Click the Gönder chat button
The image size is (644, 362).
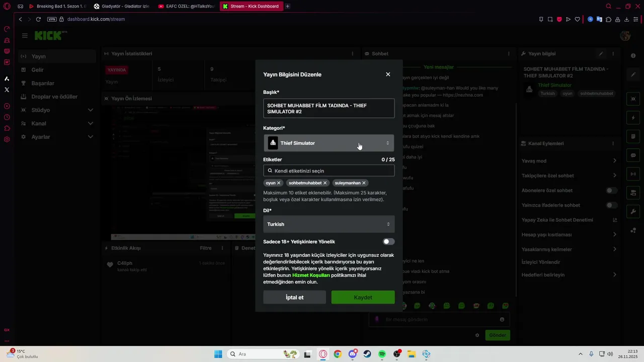click(x=498, y=335)
